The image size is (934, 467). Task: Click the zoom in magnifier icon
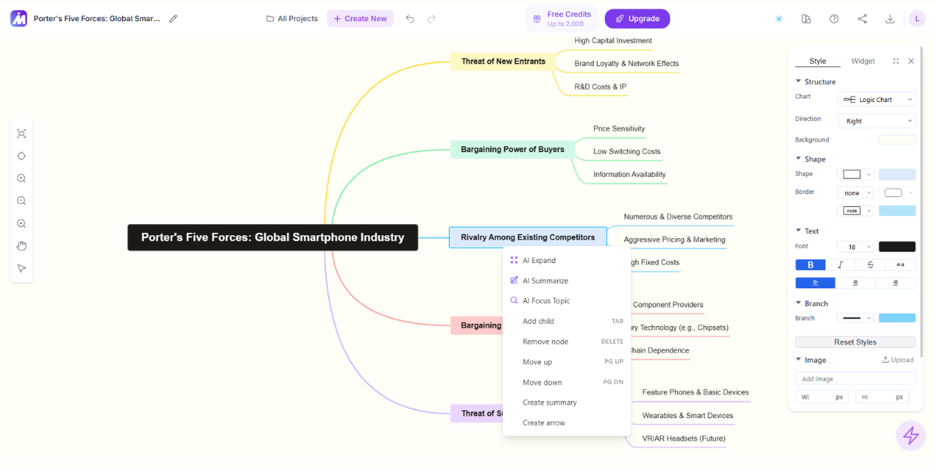point(22,178)
